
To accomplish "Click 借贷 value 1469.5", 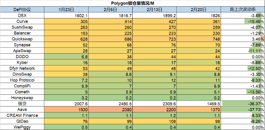I will [199, 104].
